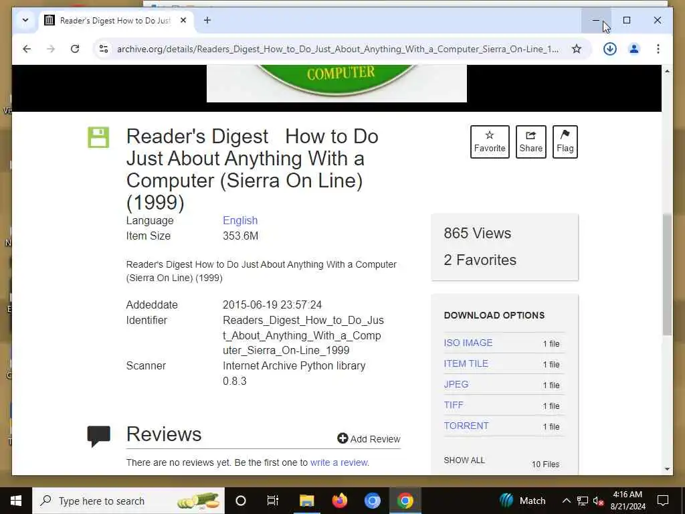Download the TORRENT file
Image resolution: width=685 pixels, height=514 pixels.
(466, 426)
